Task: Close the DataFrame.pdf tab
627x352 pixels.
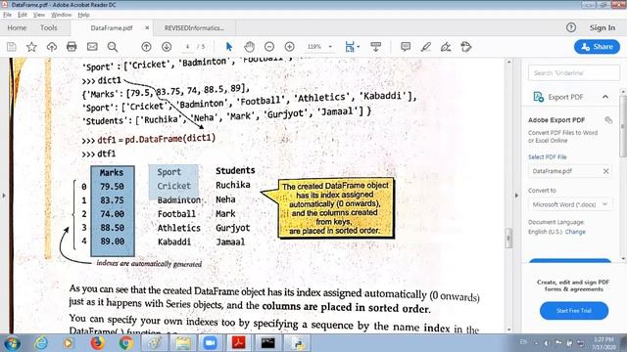Action: coord(147,28)
